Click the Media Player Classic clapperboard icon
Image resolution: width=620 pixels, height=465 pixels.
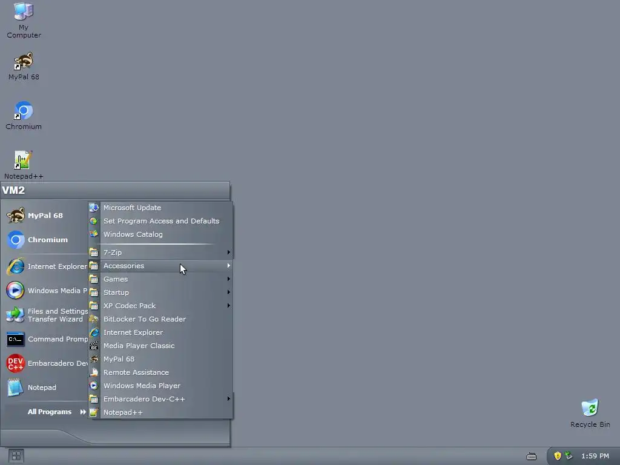[94, 346]
